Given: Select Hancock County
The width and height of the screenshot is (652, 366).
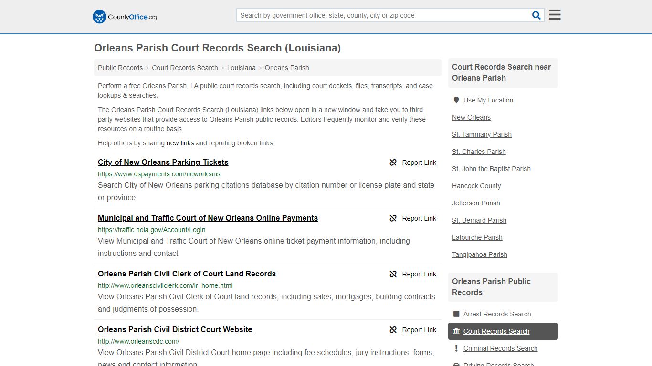Looking at the screenshot, I should tap(476, 186).
